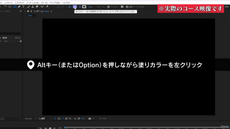Open the ヘルプ(H) menu
The image size is (230, 129).
(x=66, y=3)
